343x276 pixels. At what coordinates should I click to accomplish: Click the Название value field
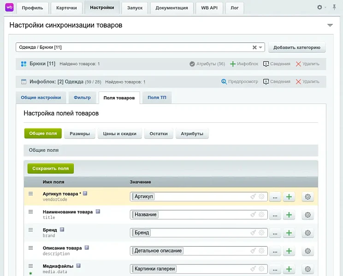tap(199, 215)
